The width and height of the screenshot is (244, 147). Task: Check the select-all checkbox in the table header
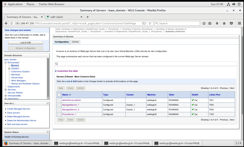(x=59, y=95)
